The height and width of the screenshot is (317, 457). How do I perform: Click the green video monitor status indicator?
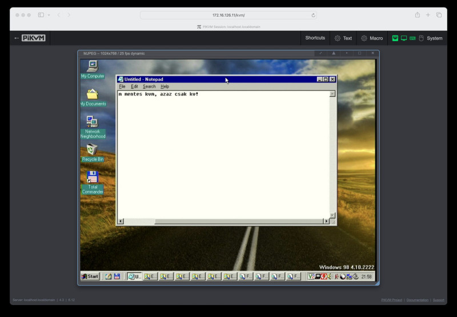pyautogui.click(x=404, y=38)
